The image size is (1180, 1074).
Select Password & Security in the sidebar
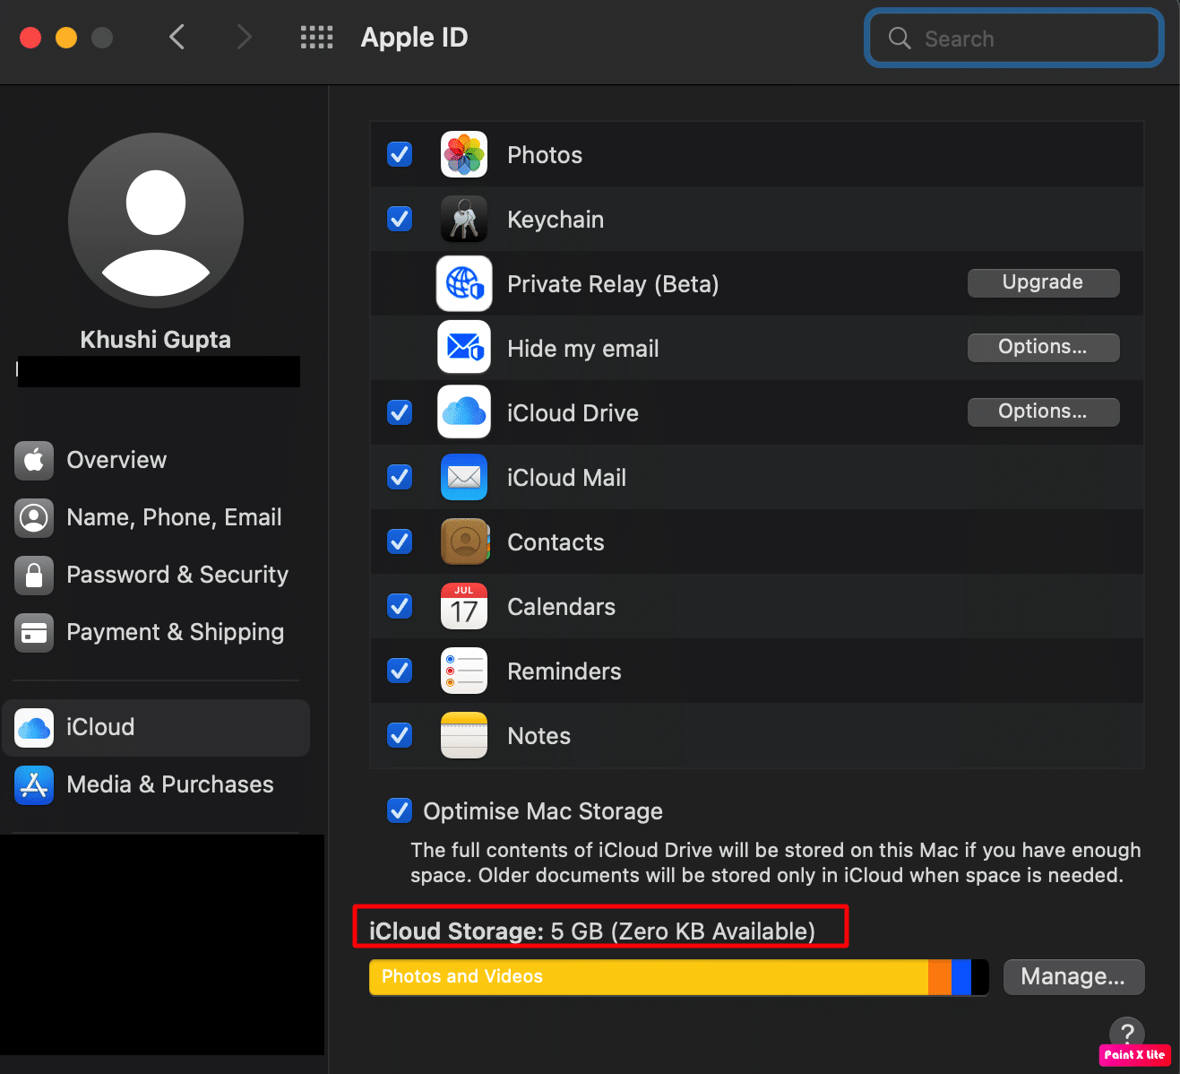pyautogui.click(x=156, y=575)
